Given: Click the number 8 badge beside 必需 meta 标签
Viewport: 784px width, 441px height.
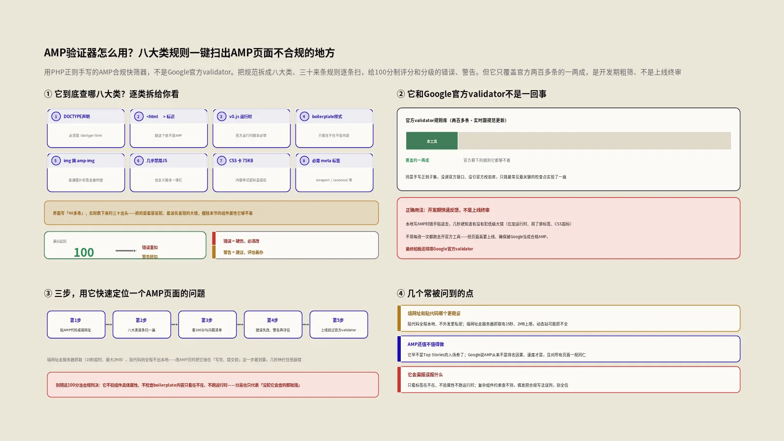Looking at the screenshot, I should tap(304, 161).
